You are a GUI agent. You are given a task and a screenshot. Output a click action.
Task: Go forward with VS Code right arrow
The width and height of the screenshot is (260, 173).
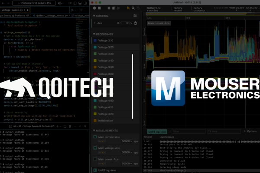(x=8, y=3)
